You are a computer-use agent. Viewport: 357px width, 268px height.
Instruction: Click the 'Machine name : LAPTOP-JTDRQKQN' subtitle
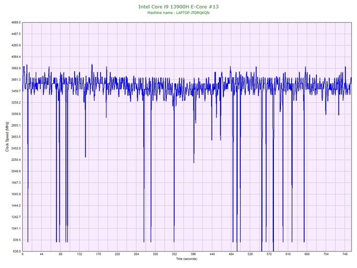[178, 13]
